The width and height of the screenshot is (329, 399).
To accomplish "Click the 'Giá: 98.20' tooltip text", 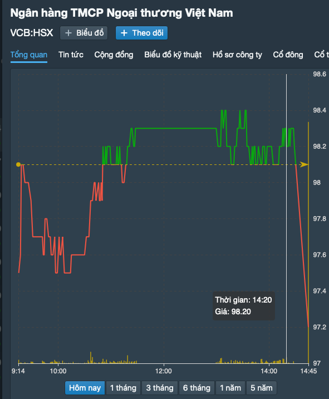I will 233,312.
